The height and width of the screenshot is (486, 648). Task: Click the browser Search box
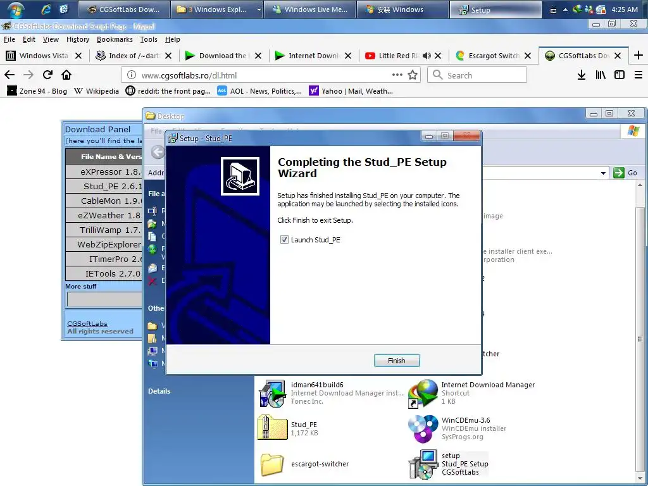coord(477,75)
